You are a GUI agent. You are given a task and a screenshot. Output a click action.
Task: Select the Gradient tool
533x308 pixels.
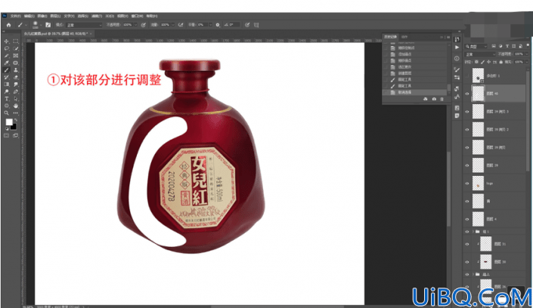pyautogui.click(x=7, y=85)
